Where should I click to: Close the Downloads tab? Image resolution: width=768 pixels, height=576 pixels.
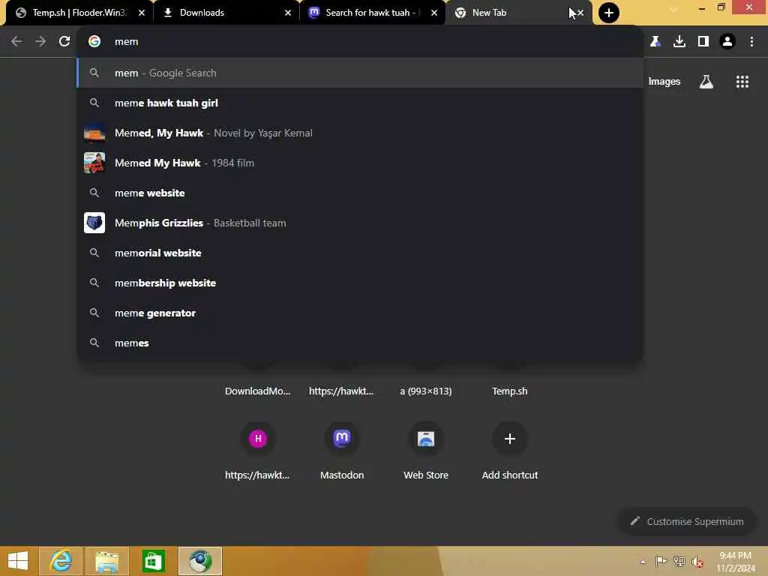coord(287,13)
